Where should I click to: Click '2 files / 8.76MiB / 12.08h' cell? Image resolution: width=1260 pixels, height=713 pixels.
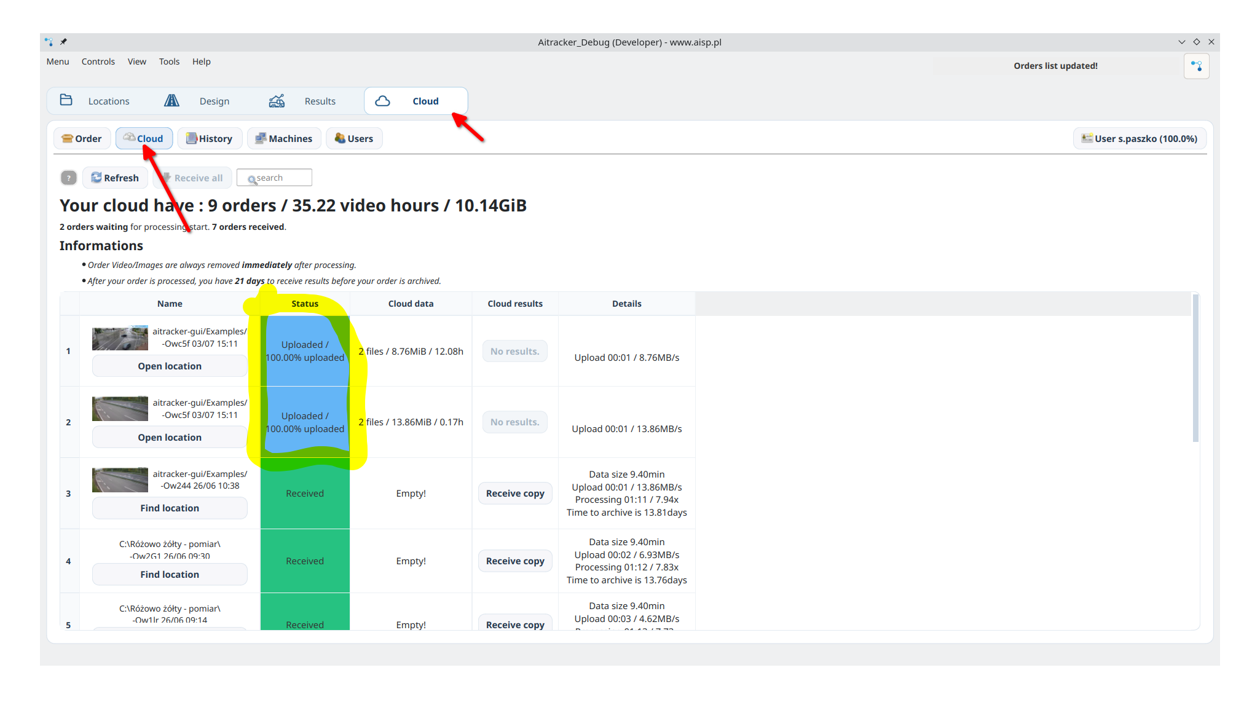pyautogui.click(x=411, y=351)
